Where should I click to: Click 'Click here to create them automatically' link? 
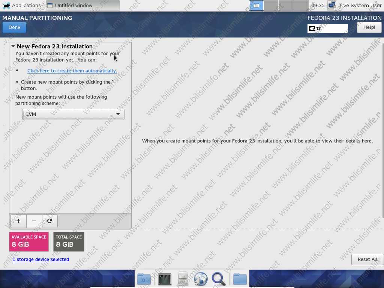[72, 71]
